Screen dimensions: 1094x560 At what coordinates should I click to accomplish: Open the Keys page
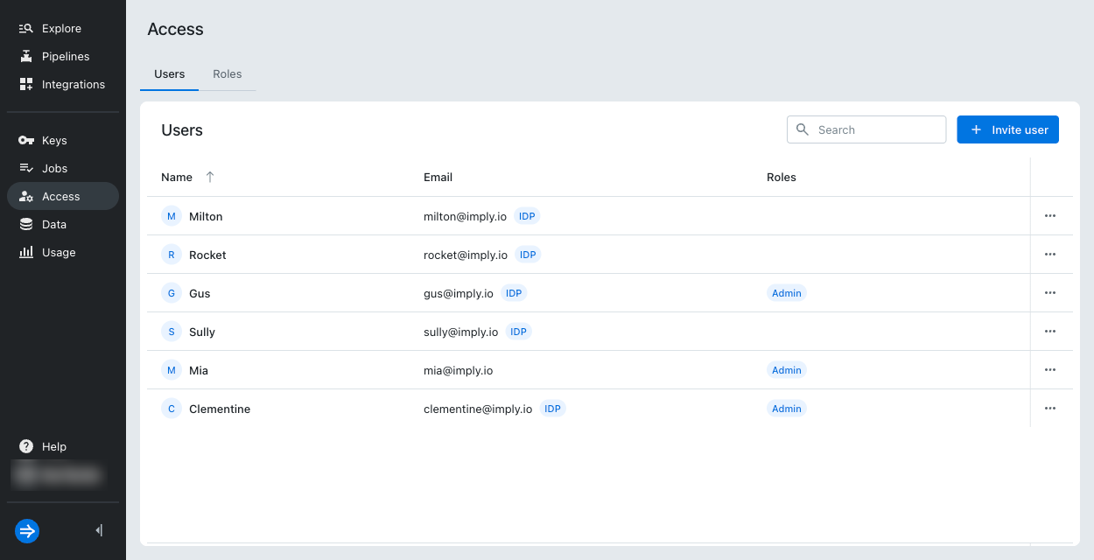pos(62,140)
